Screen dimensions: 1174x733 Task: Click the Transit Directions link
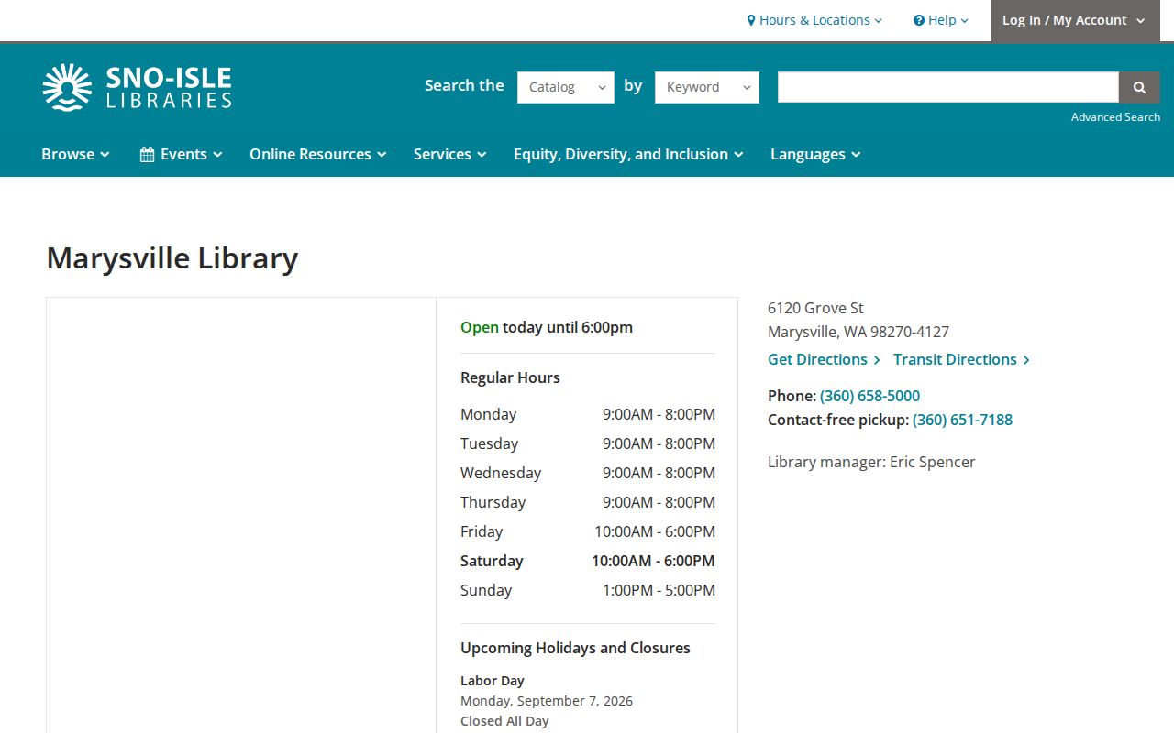[961, 359]
